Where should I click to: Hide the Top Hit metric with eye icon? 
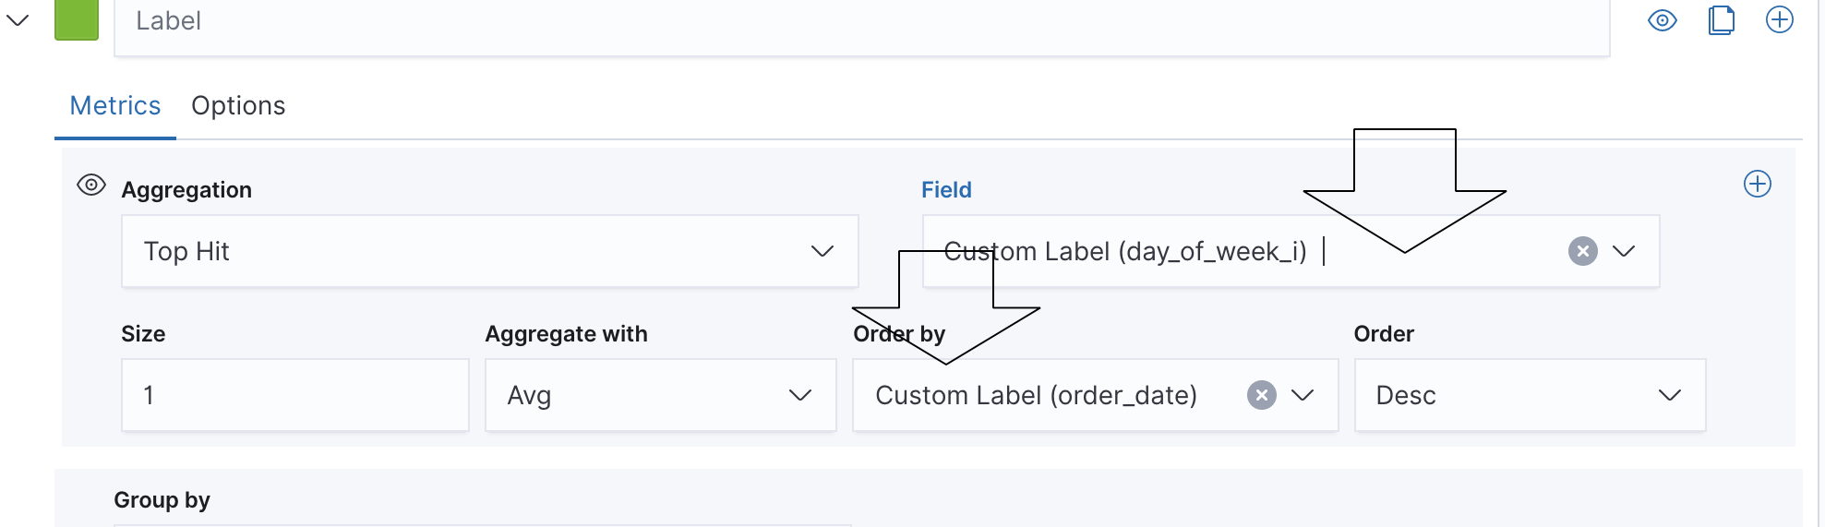click(x=91, y=185)
